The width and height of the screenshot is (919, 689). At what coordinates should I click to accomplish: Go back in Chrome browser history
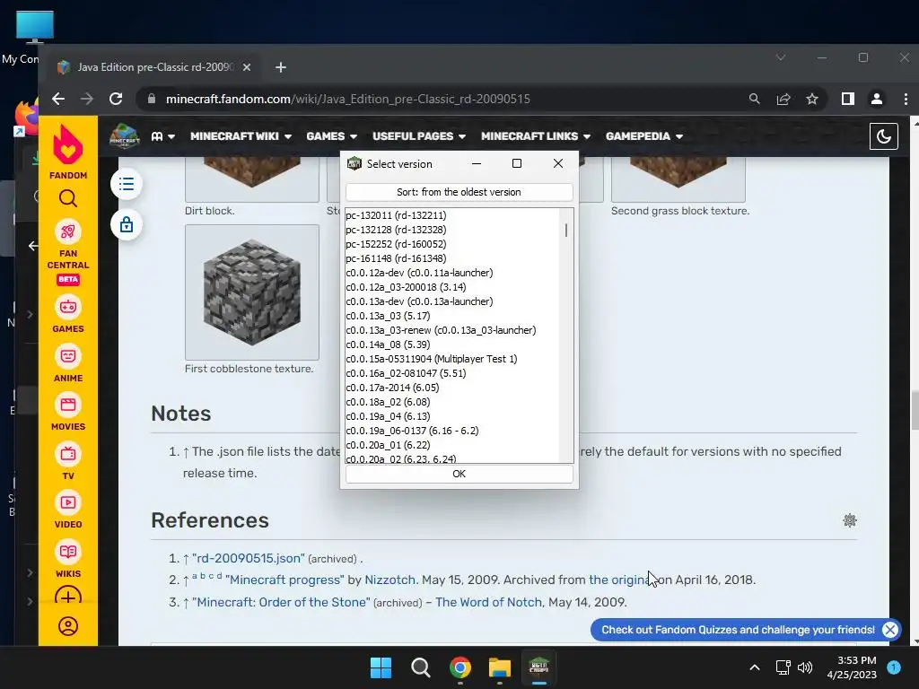point(58,99)
